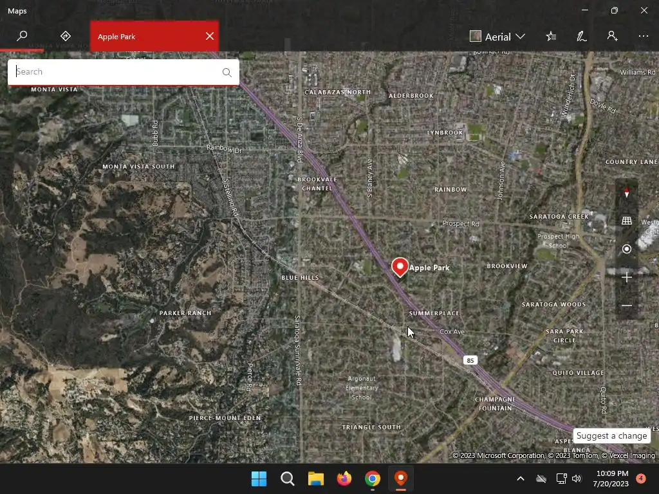
Task: Switch to Chrome in the taskbar
Action: tap(373, 479)
